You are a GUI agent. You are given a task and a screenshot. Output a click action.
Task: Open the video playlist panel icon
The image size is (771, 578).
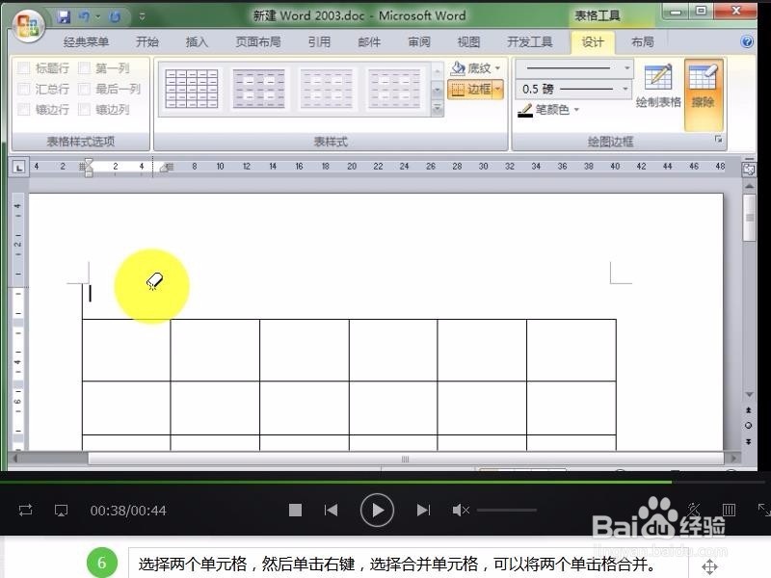tap(729, 510)
